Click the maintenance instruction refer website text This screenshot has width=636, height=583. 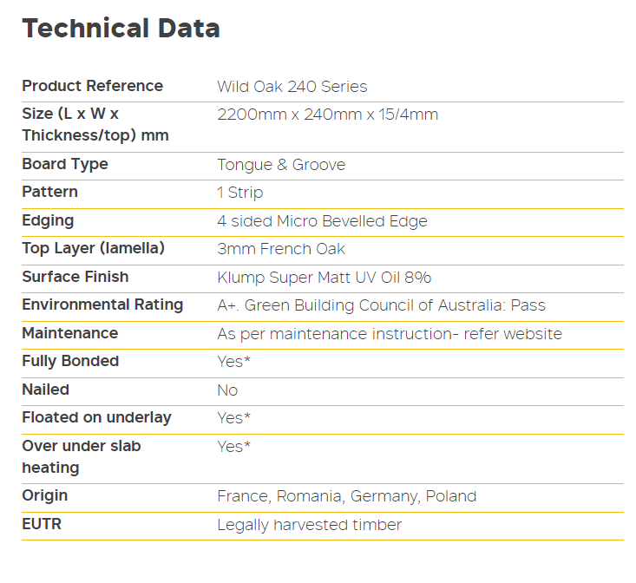click(390, 334)
